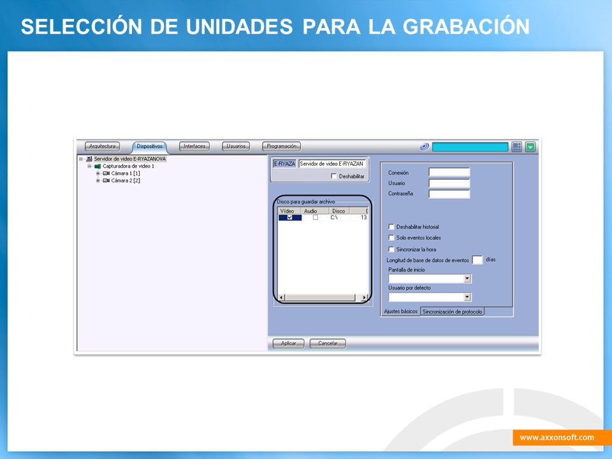Viewport: 612px width, 459px height.
Task: Switch to Sincronización de protocolo tab
Action: pyautogui.click(x=453, y=312)
